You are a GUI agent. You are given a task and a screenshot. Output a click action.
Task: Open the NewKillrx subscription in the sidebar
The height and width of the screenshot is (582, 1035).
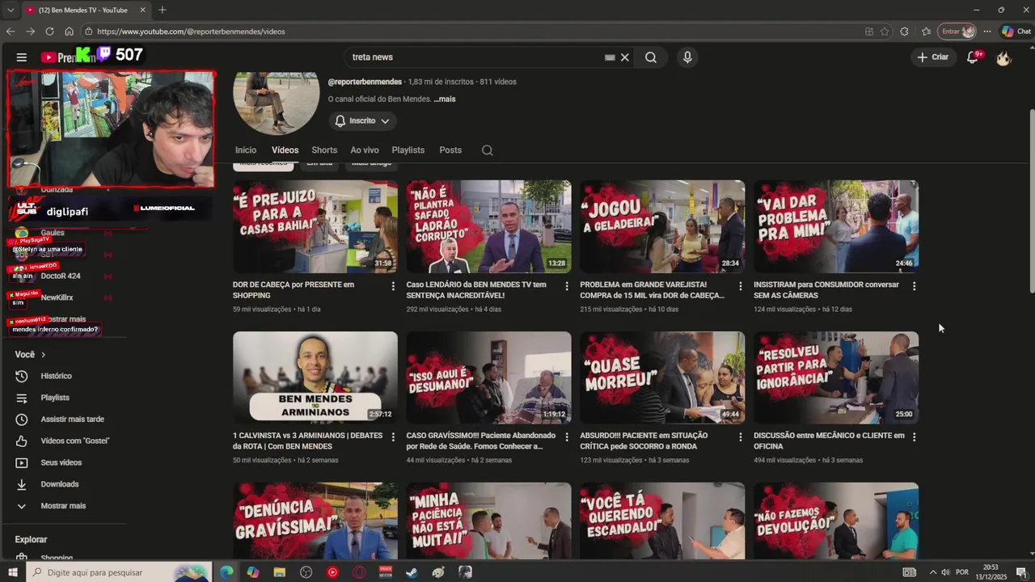[57, 297]
